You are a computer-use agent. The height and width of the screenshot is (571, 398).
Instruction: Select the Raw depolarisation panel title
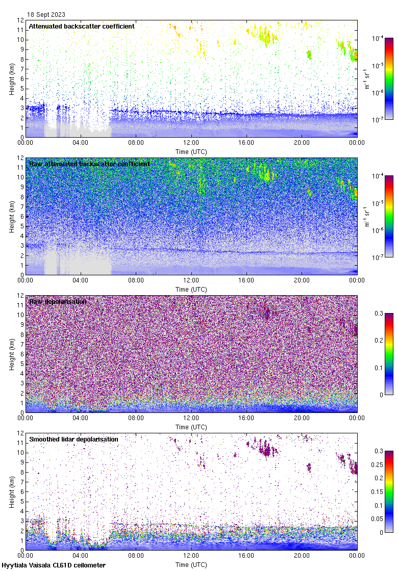click(58, 301)
